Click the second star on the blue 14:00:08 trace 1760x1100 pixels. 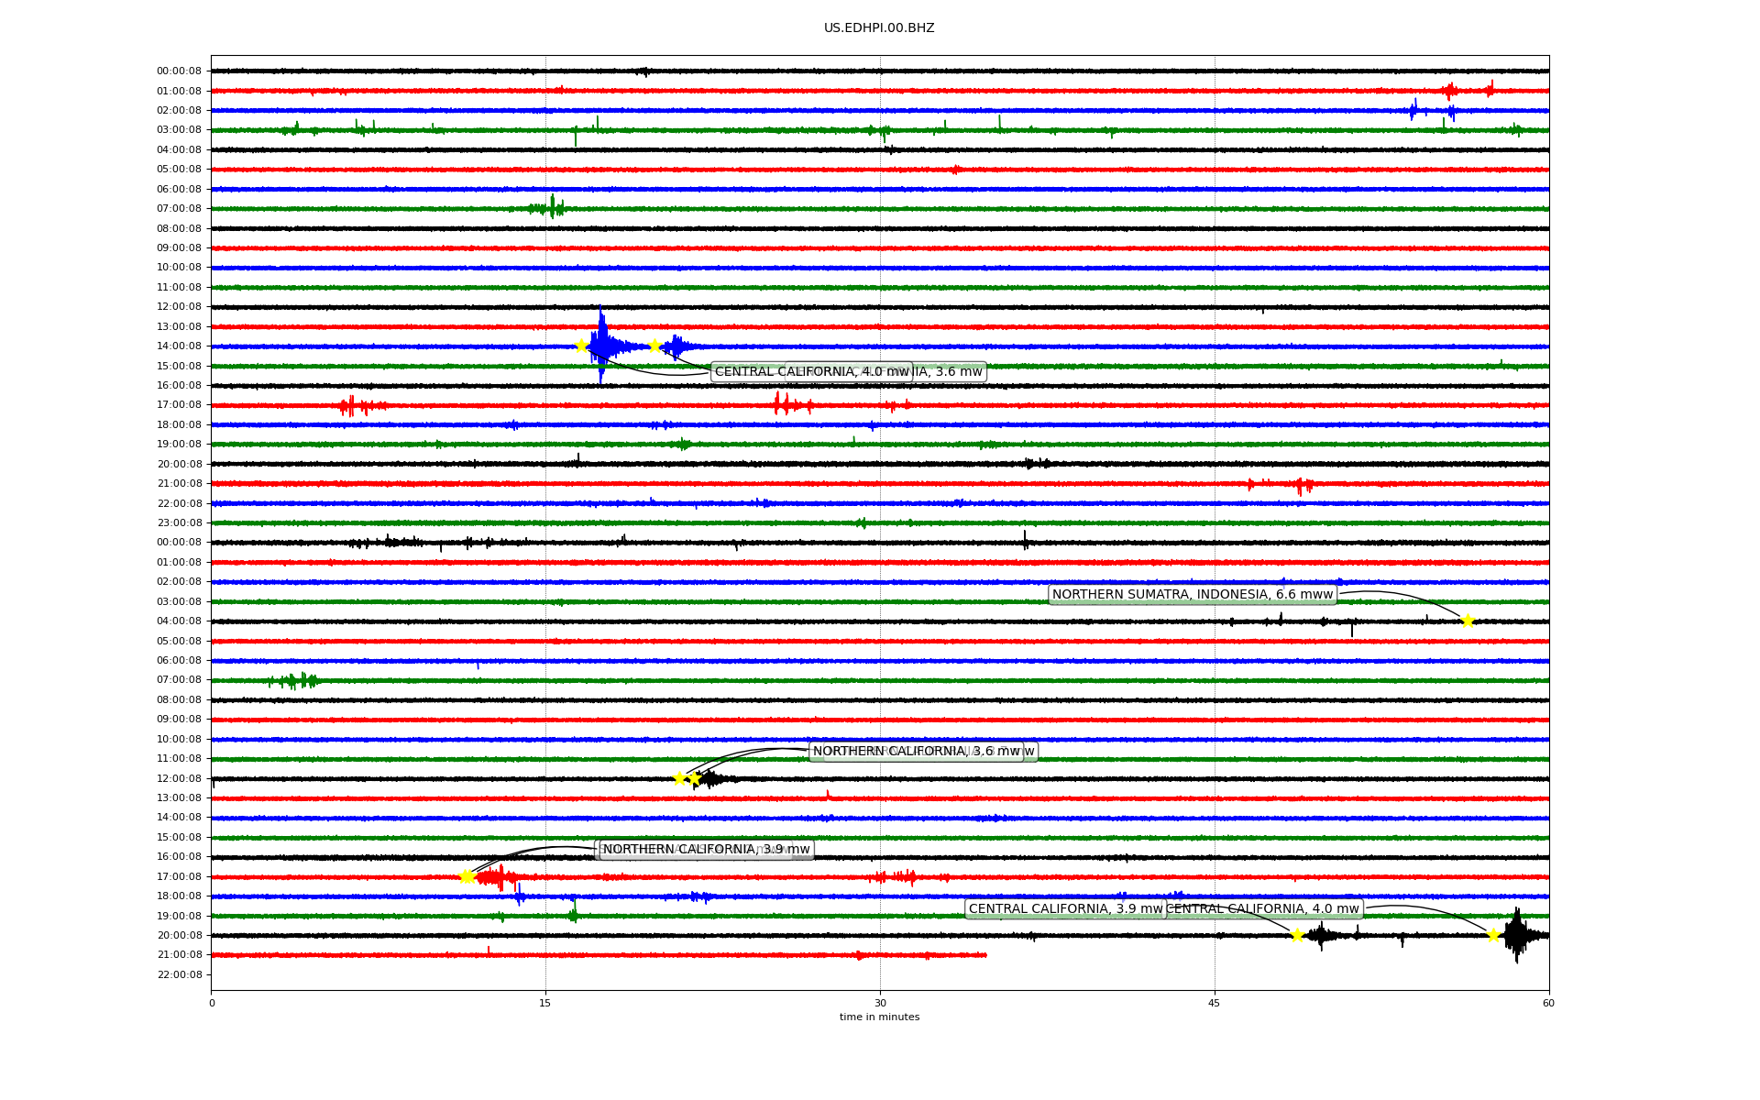[x=654, y=346]
